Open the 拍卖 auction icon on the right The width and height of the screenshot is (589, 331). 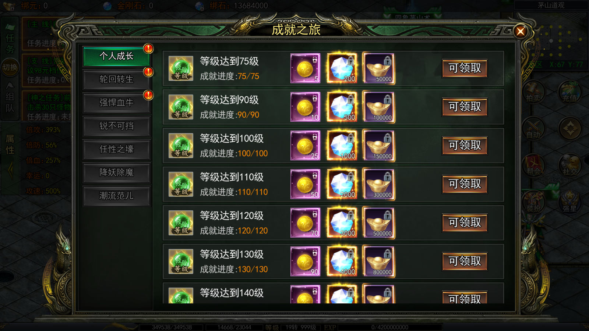(533, 92)
